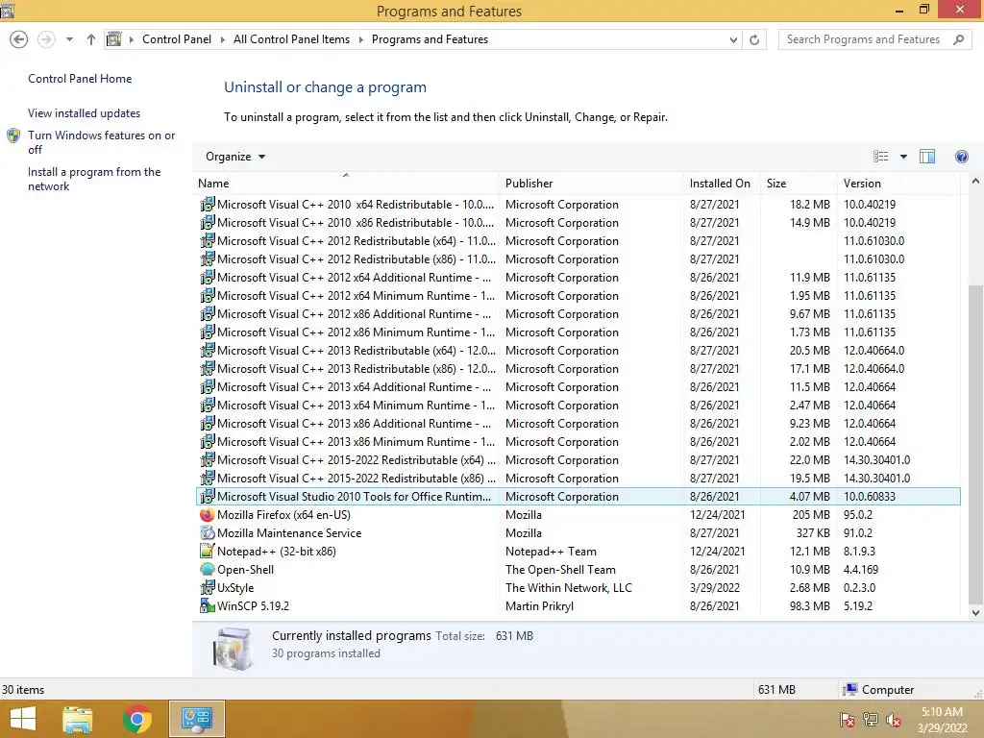Refresh the Programs and Features list
This screenshot has height=738, width=984.
pos(754,40)
